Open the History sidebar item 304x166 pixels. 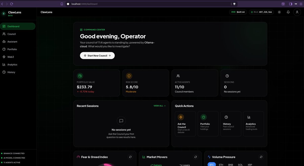click(x=18, y=72)
